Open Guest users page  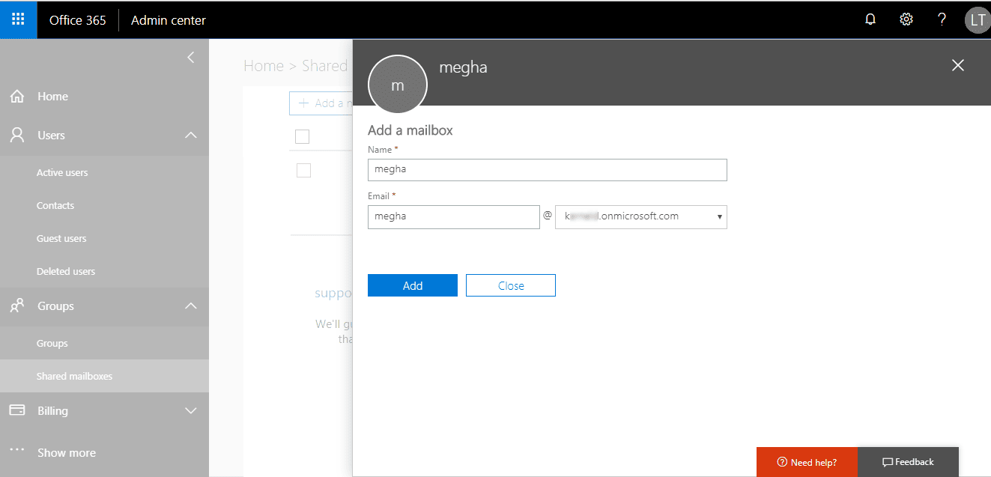tap(61, 239)
